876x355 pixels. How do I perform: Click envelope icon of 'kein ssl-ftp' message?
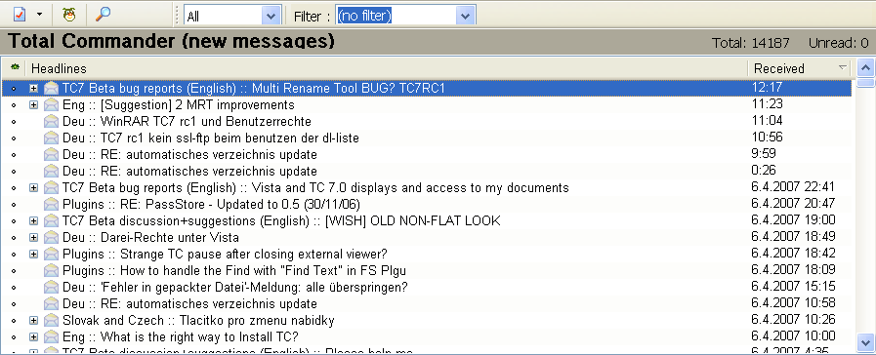tap(52, 138)
